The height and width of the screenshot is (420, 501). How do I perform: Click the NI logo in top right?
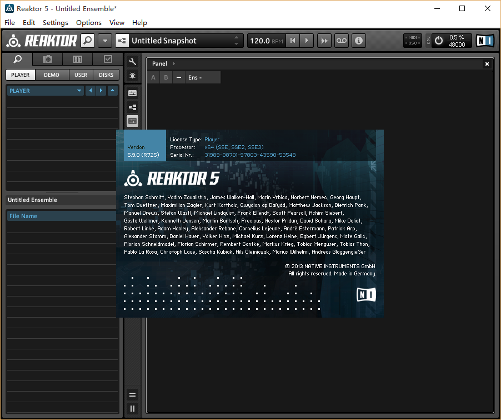484,41
